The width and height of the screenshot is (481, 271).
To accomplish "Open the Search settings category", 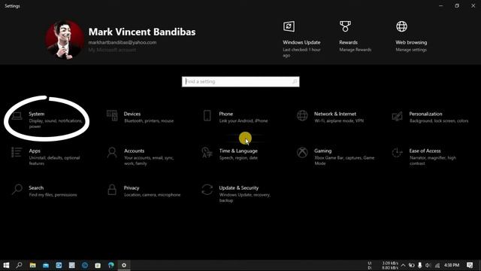I will coord(44,190).
